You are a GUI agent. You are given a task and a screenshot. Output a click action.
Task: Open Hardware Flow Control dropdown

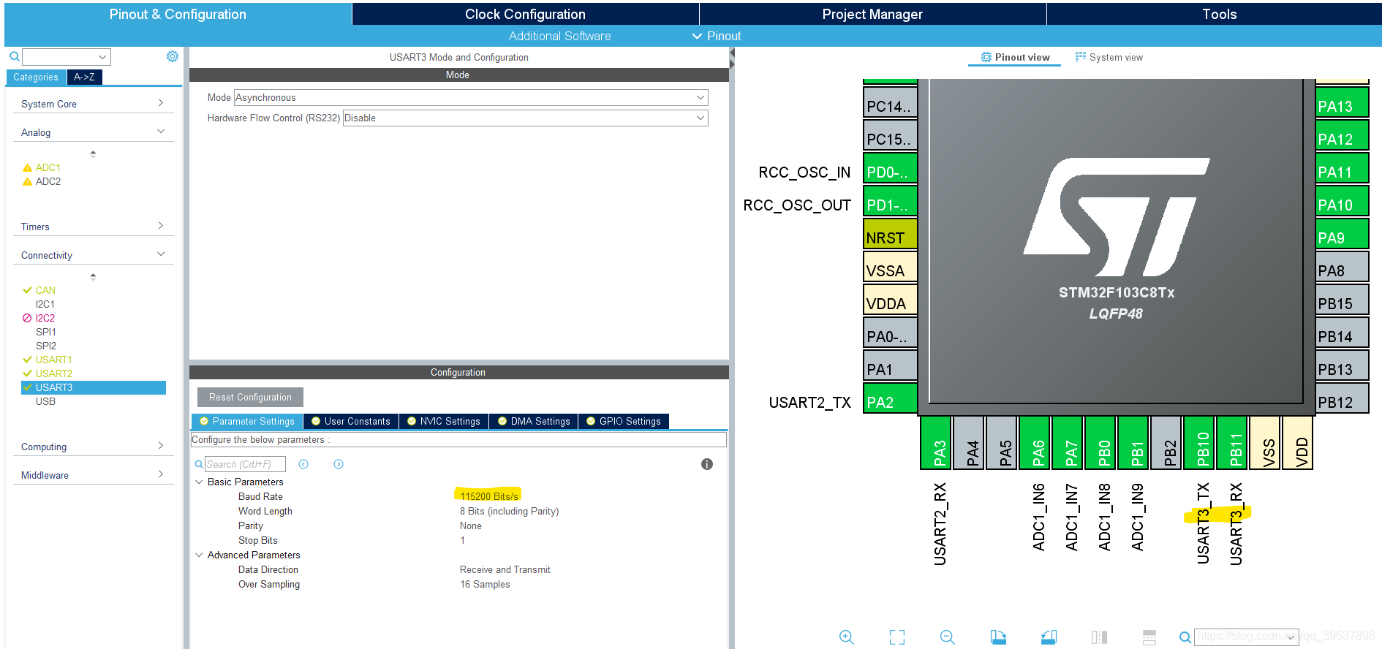525,118
